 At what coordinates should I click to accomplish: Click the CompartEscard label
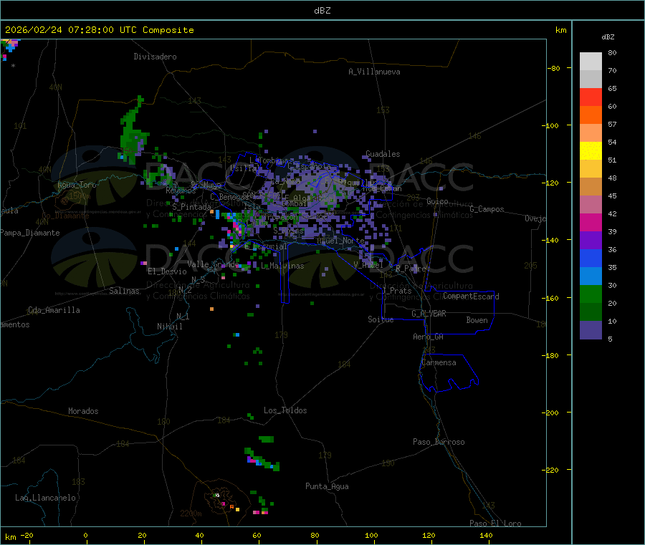click(471, 296)
